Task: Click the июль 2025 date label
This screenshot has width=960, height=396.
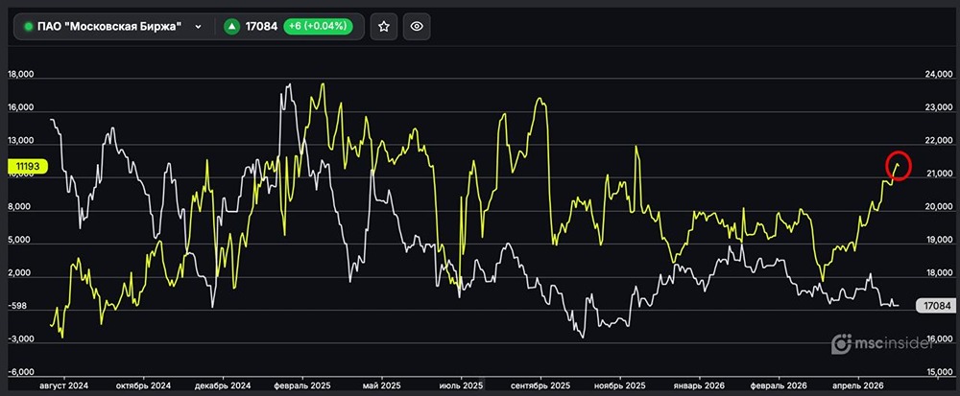Action: pyautogui.click(x=461, y=386)
